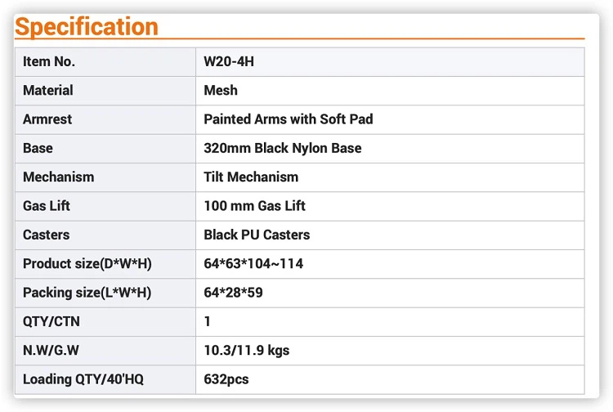Screen dimensions: 613x412
Task: Click the 64*63*104~114 product size value
Action: [253, 263]
